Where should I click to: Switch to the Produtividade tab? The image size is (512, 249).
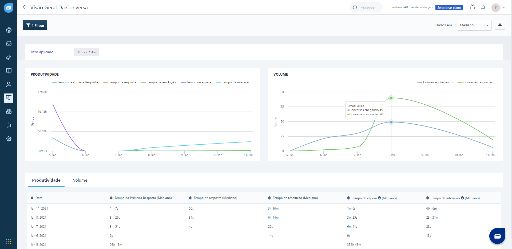(x=46, y=180)
